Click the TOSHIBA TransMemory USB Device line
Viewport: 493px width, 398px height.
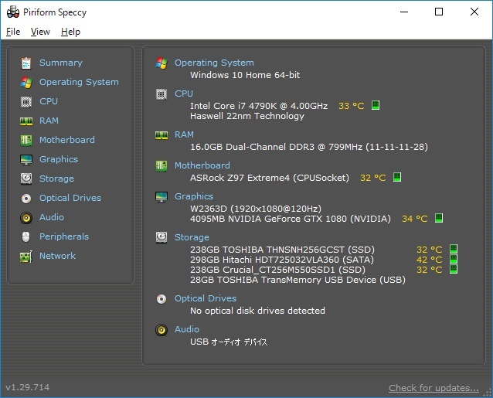297,280
